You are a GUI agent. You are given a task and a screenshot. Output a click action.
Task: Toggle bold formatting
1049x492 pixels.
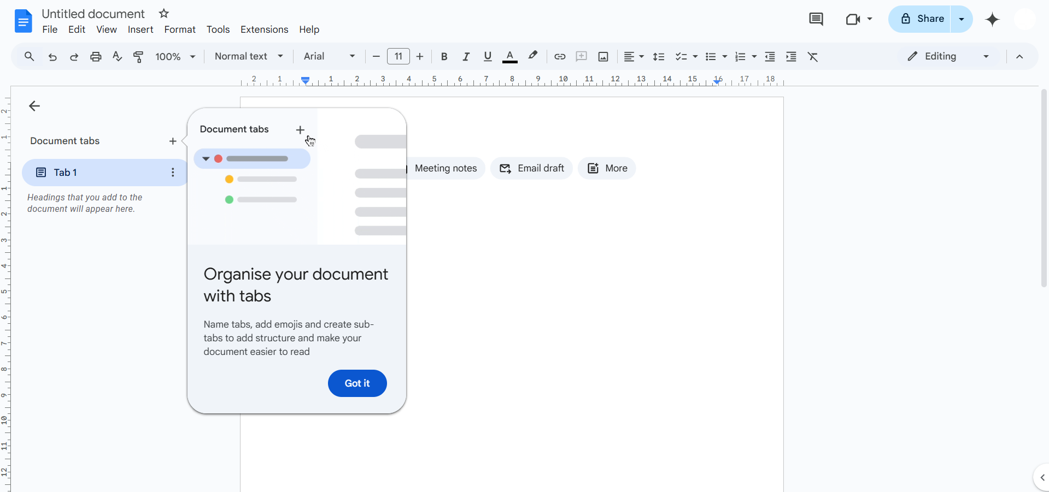(x=444, y=57)
